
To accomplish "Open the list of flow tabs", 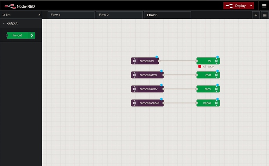I will pyautogui.click(x=265, y=15).
